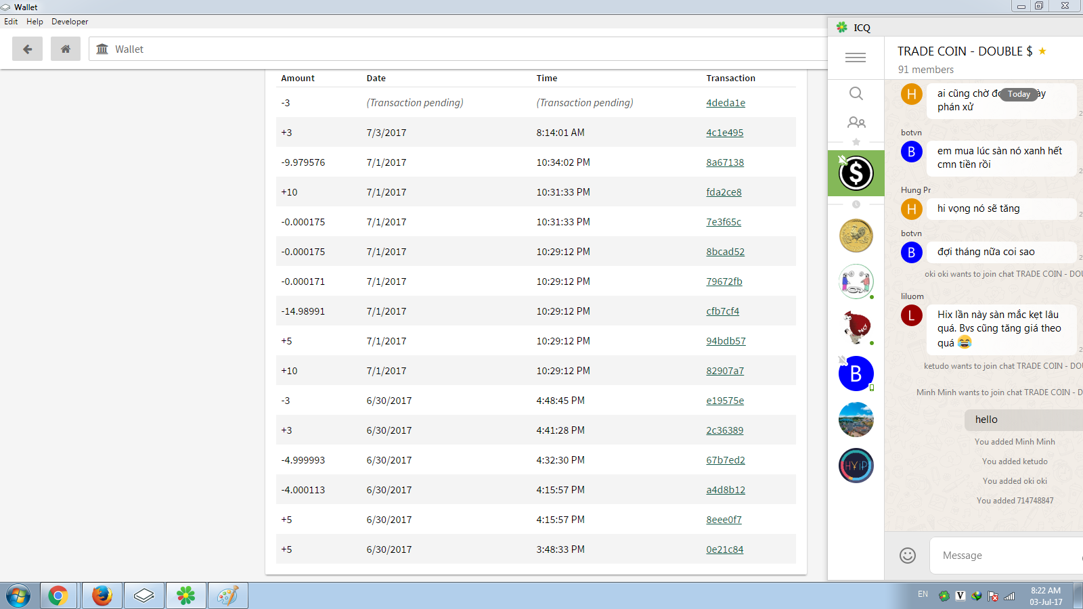
Task: Click the wallet back arrow button
Action: point(27,49)
